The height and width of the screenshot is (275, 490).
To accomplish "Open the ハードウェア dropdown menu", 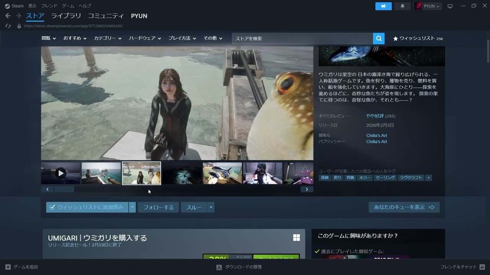I will point(145,38).
